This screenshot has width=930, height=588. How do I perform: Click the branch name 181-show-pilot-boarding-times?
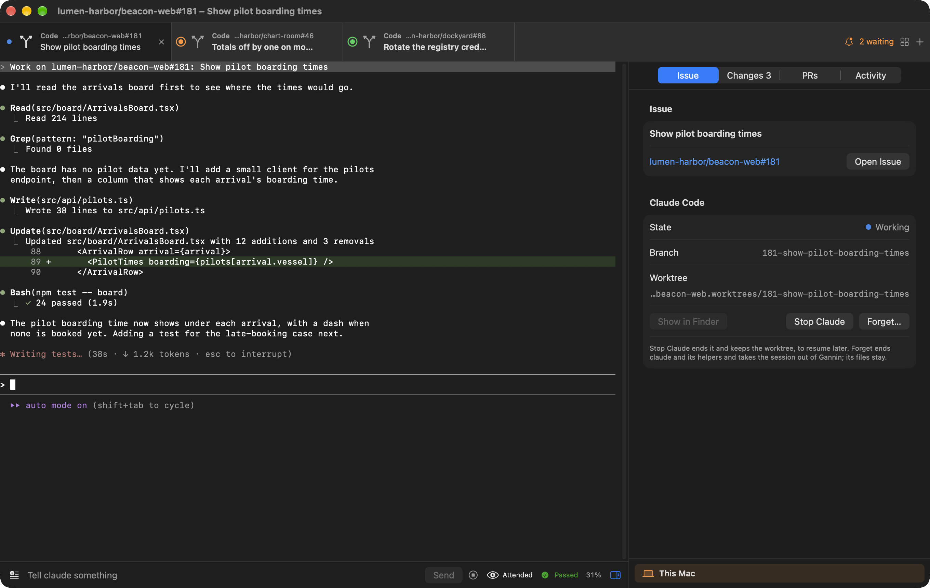point(835,253)
